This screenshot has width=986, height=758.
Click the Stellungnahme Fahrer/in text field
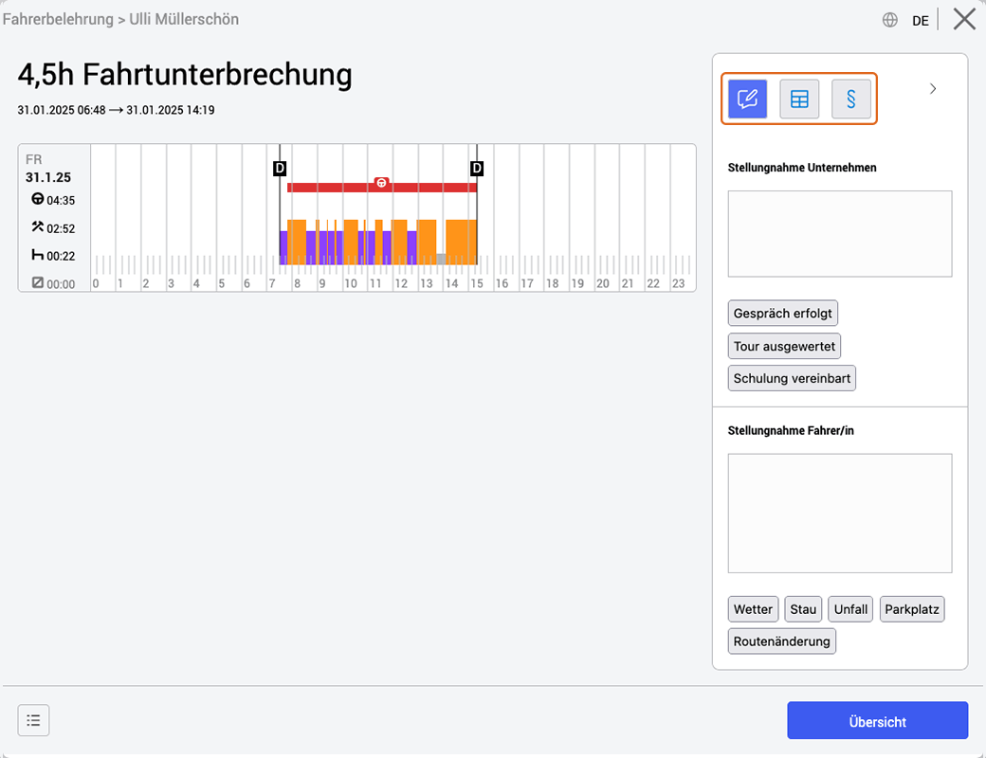[x=839, y=514]
